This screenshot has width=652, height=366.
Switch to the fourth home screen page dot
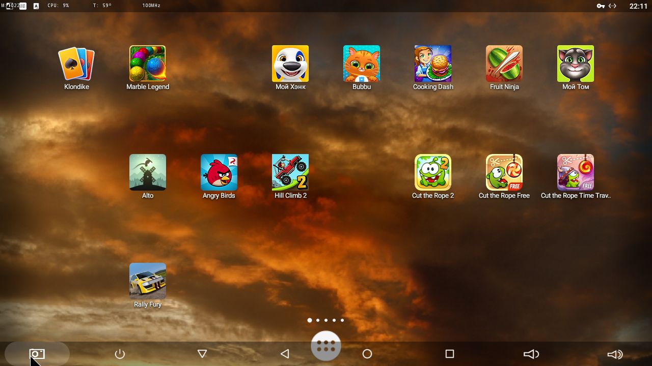334,320
